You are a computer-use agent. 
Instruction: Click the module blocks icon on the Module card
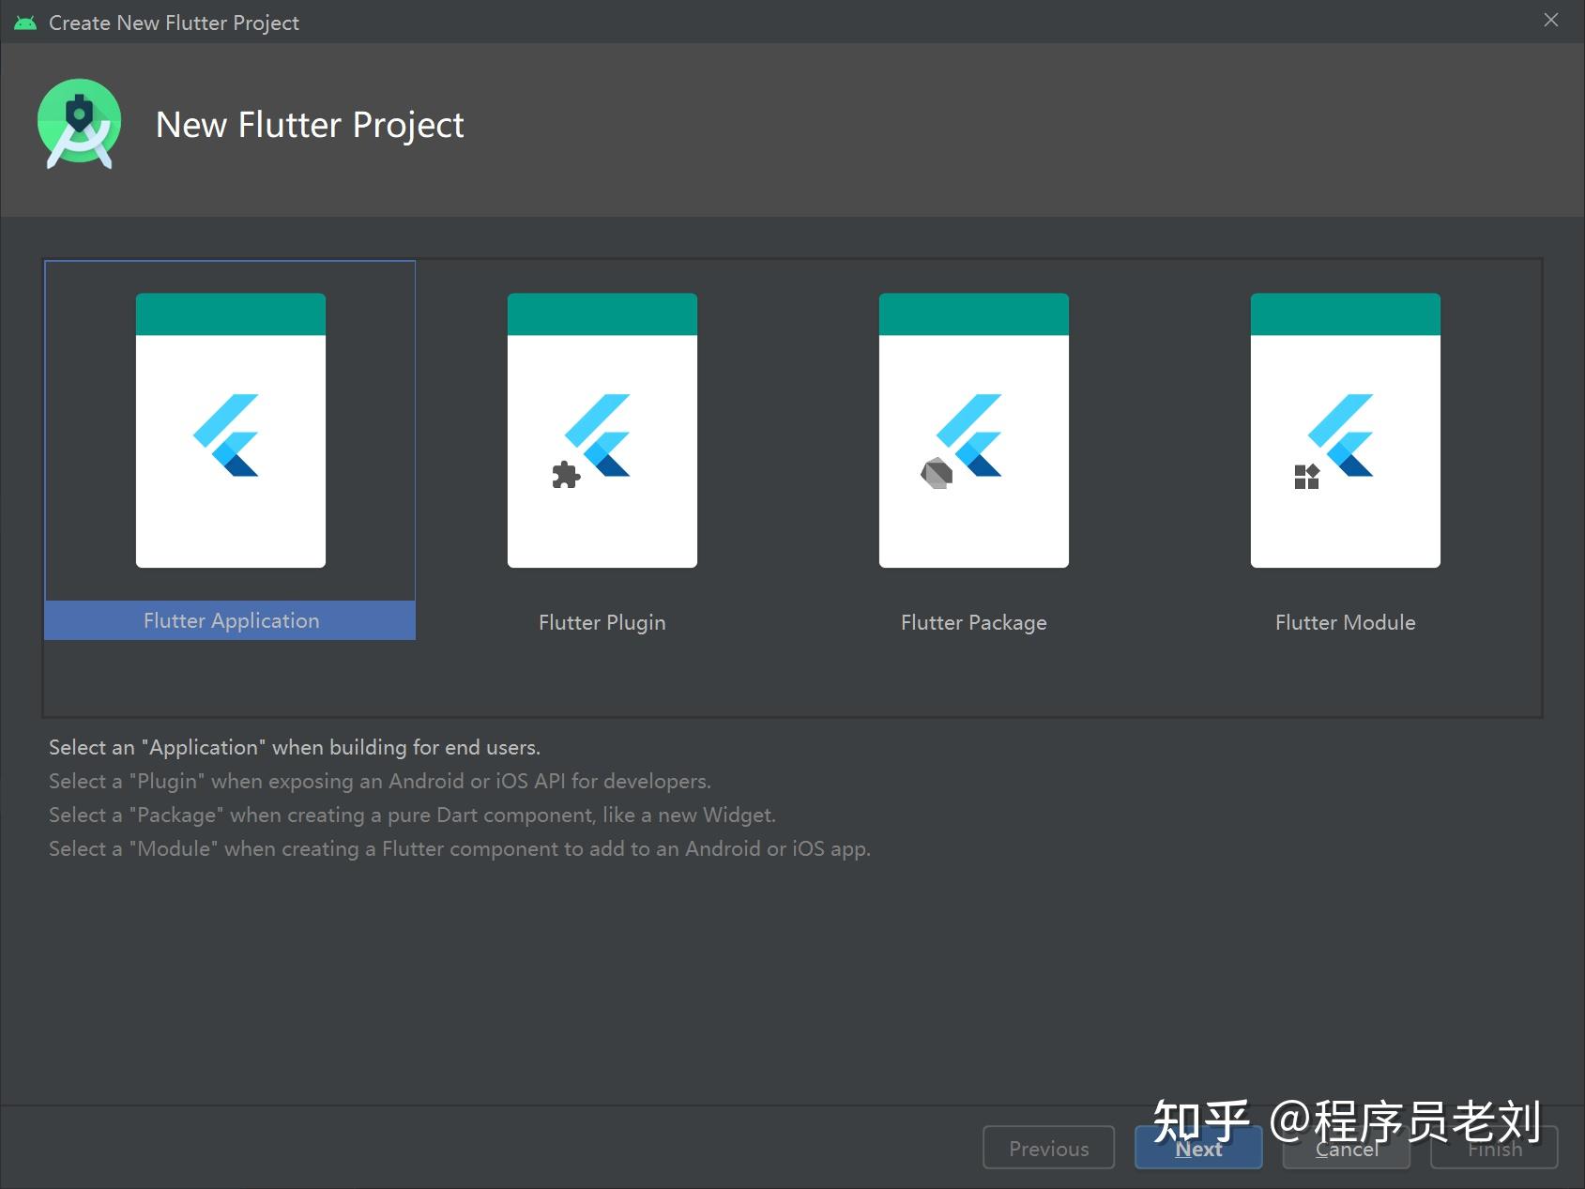(x=1305, y=478)
